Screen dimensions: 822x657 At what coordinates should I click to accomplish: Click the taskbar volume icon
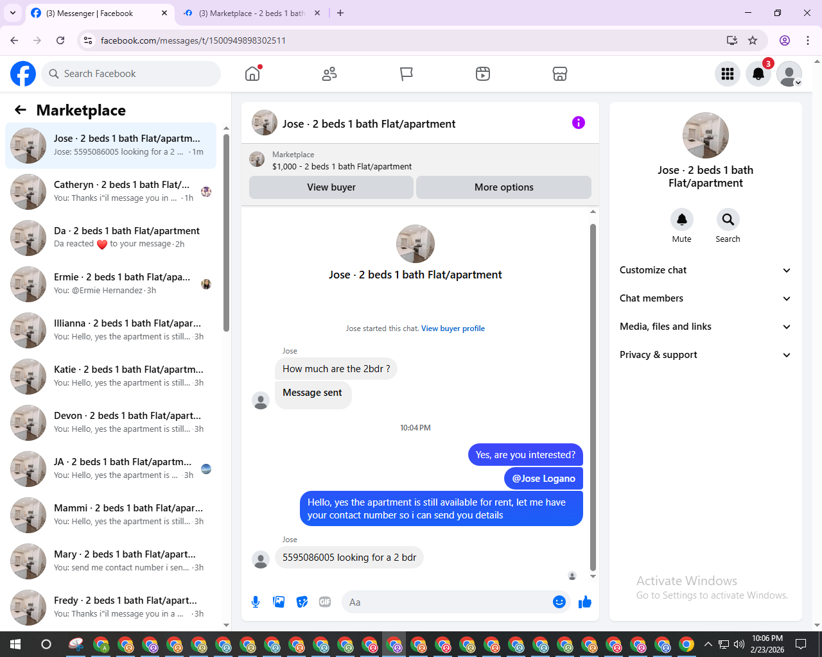coord(739,644)
